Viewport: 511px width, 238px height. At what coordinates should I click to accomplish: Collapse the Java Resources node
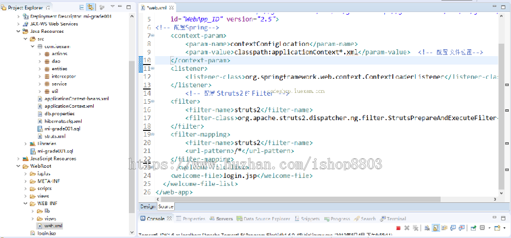[18, 31]
